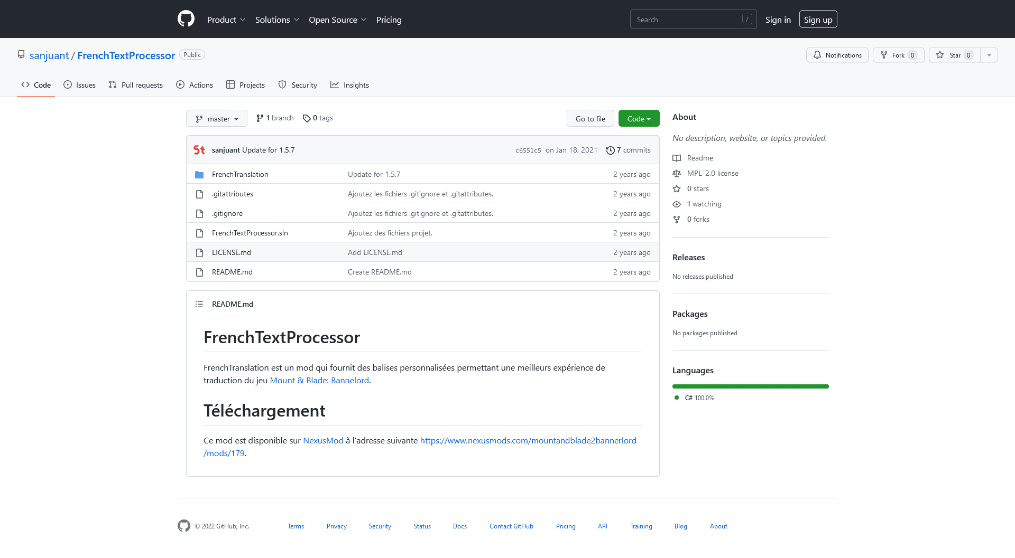The width and height of the screenshot is (1015, 558).
Task: Click the branch icon next to 1 branch
Action: tap(260, 118)
